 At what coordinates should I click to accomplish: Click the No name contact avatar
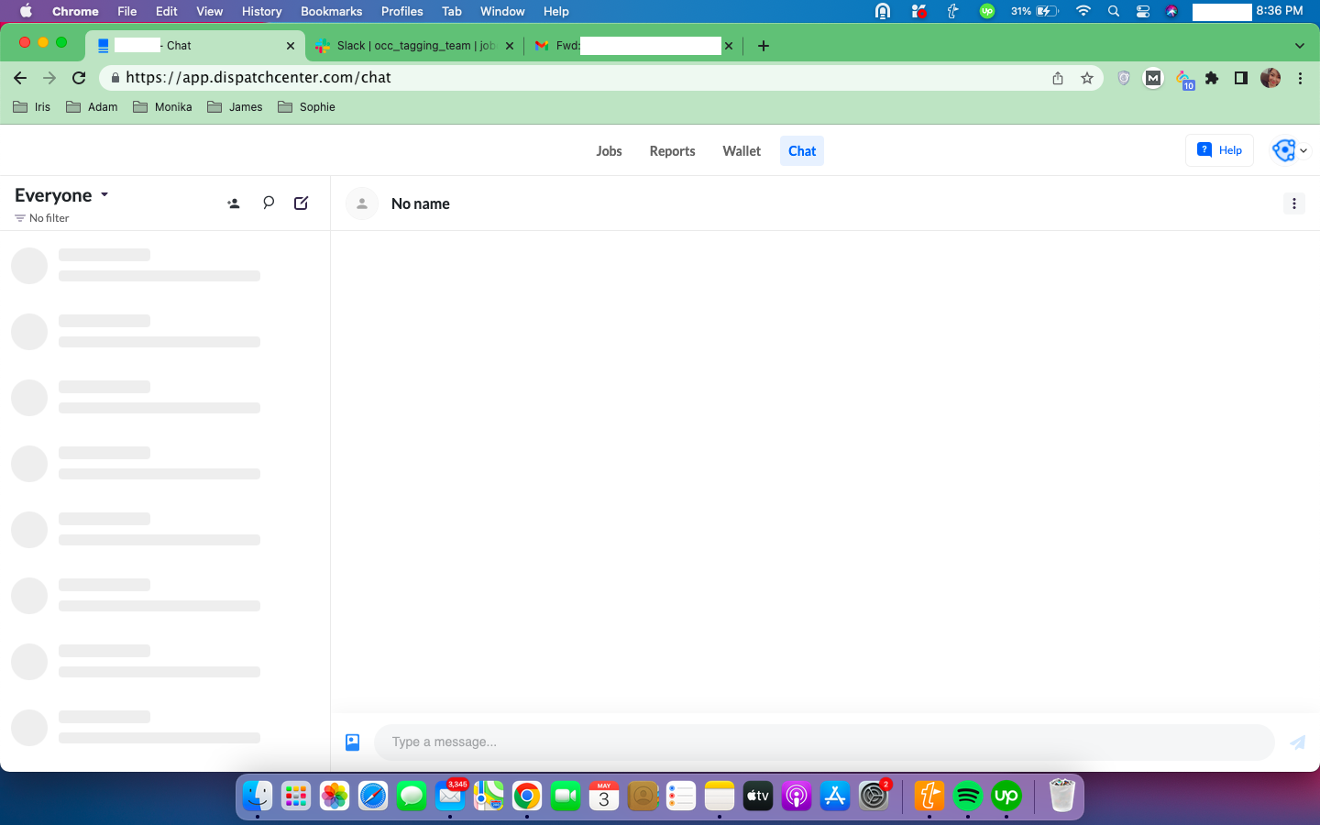pyautogui.click(x=362, y=203)
